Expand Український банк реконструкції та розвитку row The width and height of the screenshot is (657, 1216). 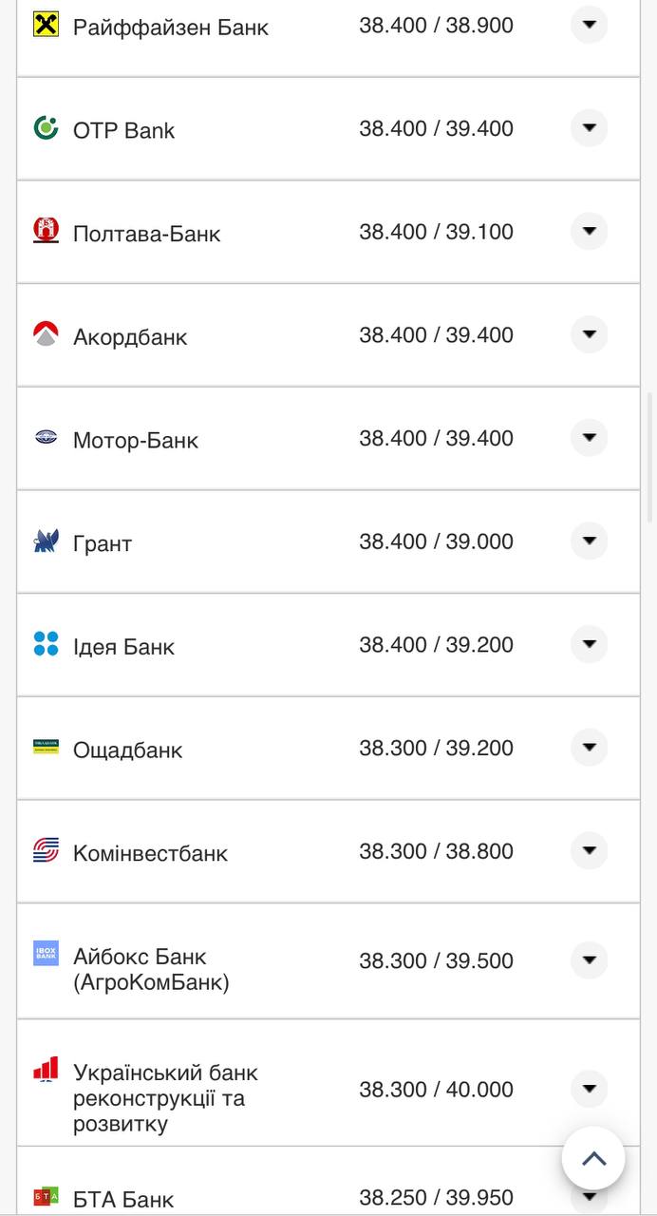click(589, 1089)
